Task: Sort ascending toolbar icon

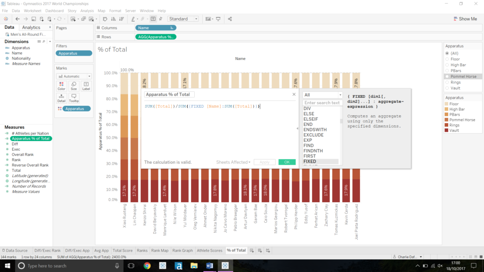Action: point(113,19)
